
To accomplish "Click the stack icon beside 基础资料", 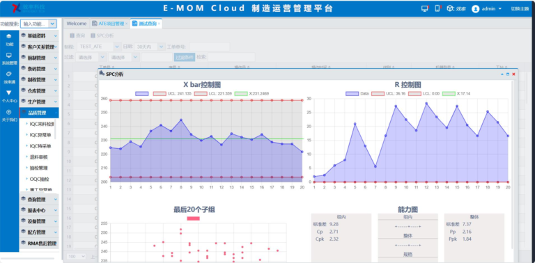I will coord(23,35).
